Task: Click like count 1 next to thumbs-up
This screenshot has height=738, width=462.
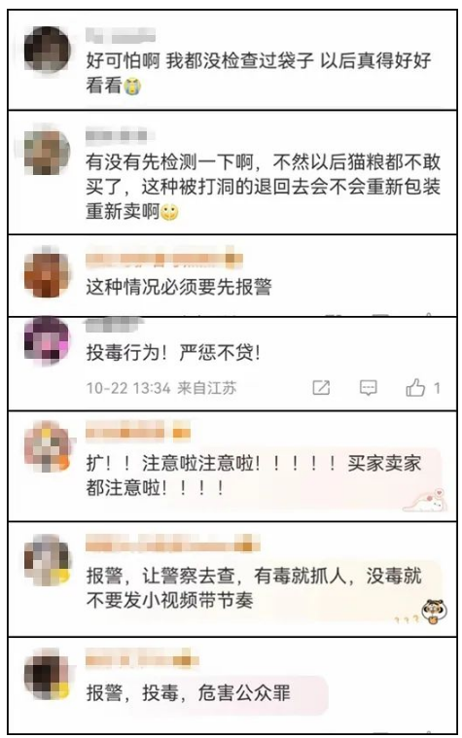Action: 437,388
